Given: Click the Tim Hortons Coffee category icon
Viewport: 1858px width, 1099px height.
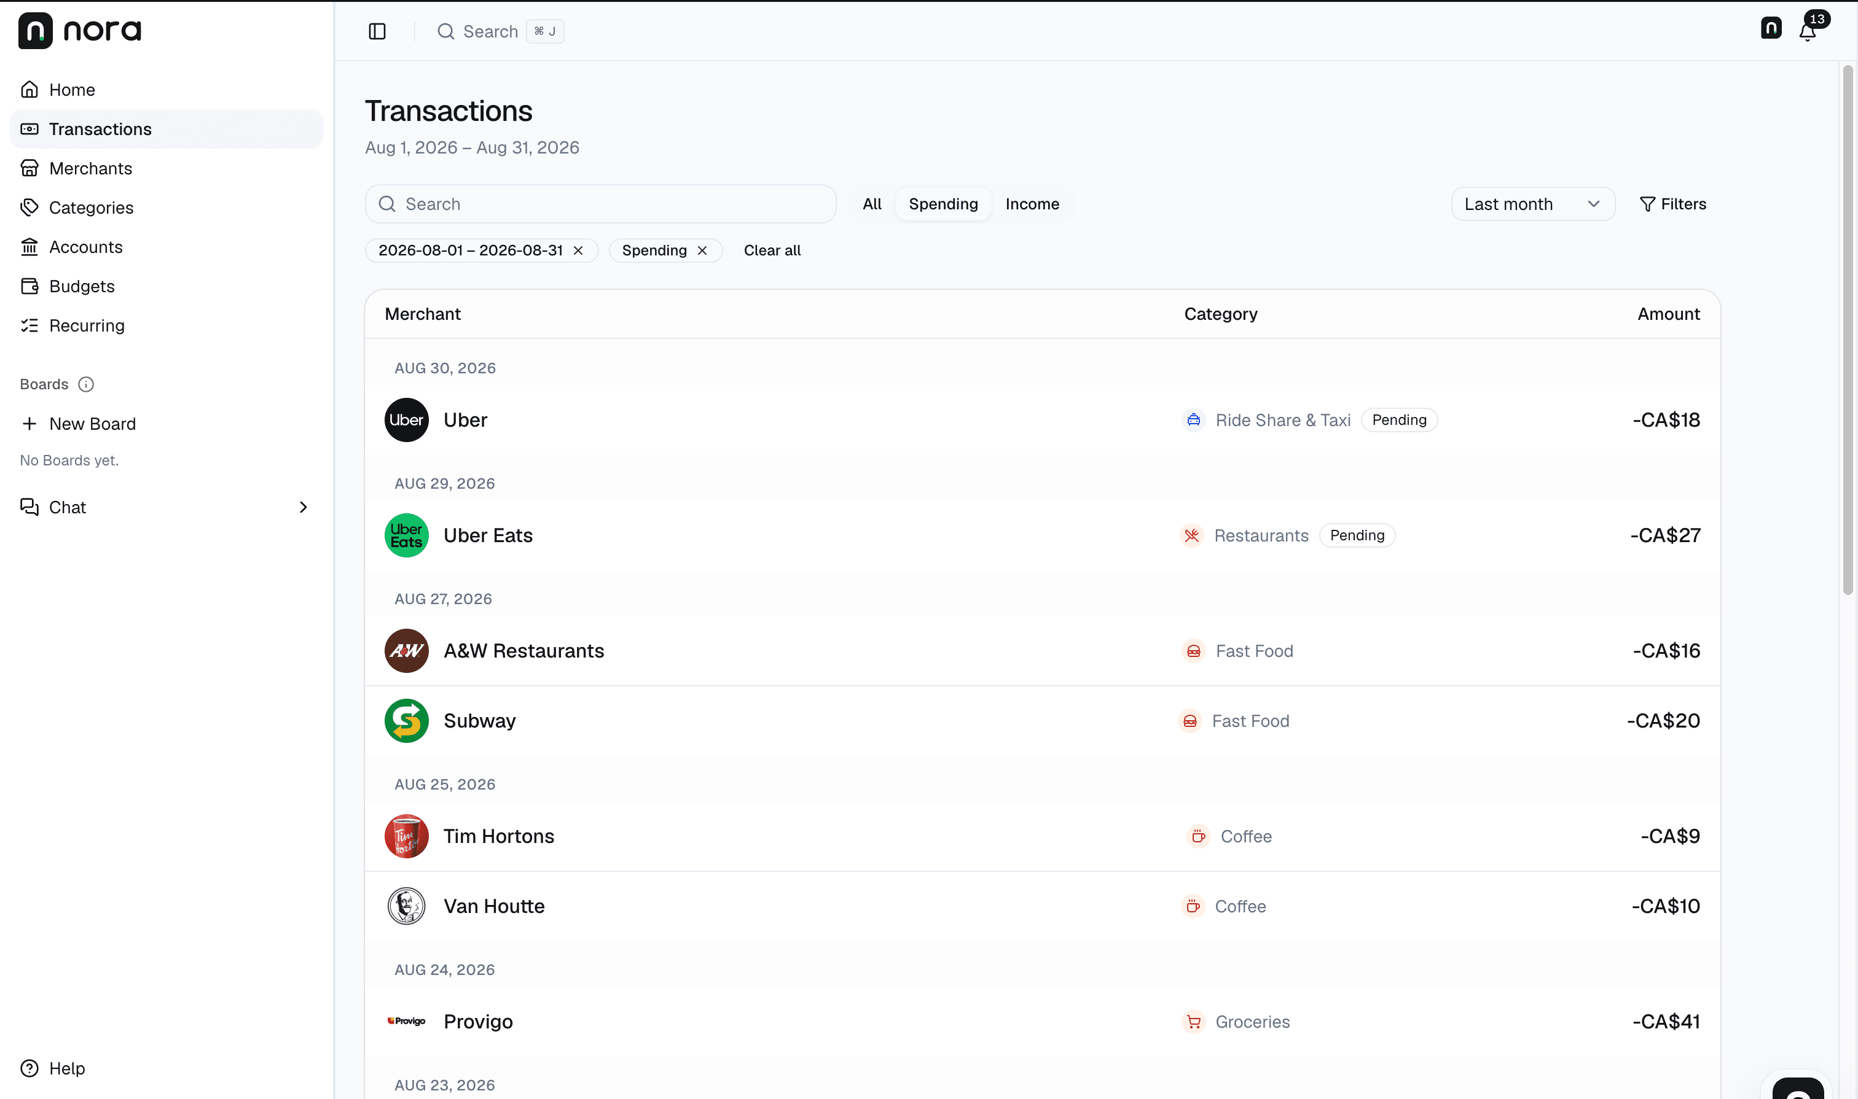Looking at the screenshot, I should pyautogui.click(x=1198, y=836).
